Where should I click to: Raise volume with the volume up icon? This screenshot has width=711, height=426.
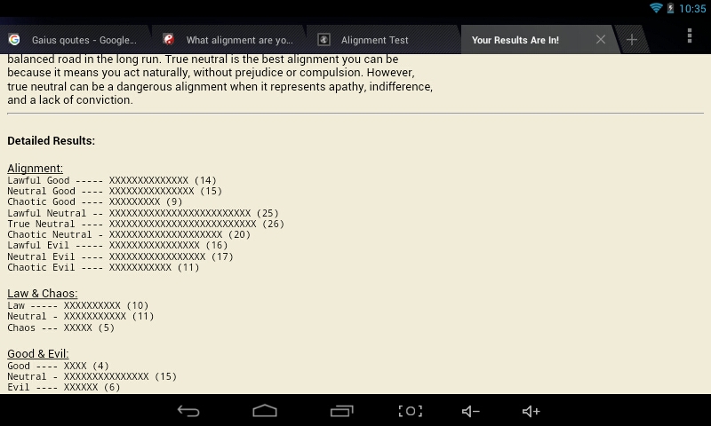point(531,411)
